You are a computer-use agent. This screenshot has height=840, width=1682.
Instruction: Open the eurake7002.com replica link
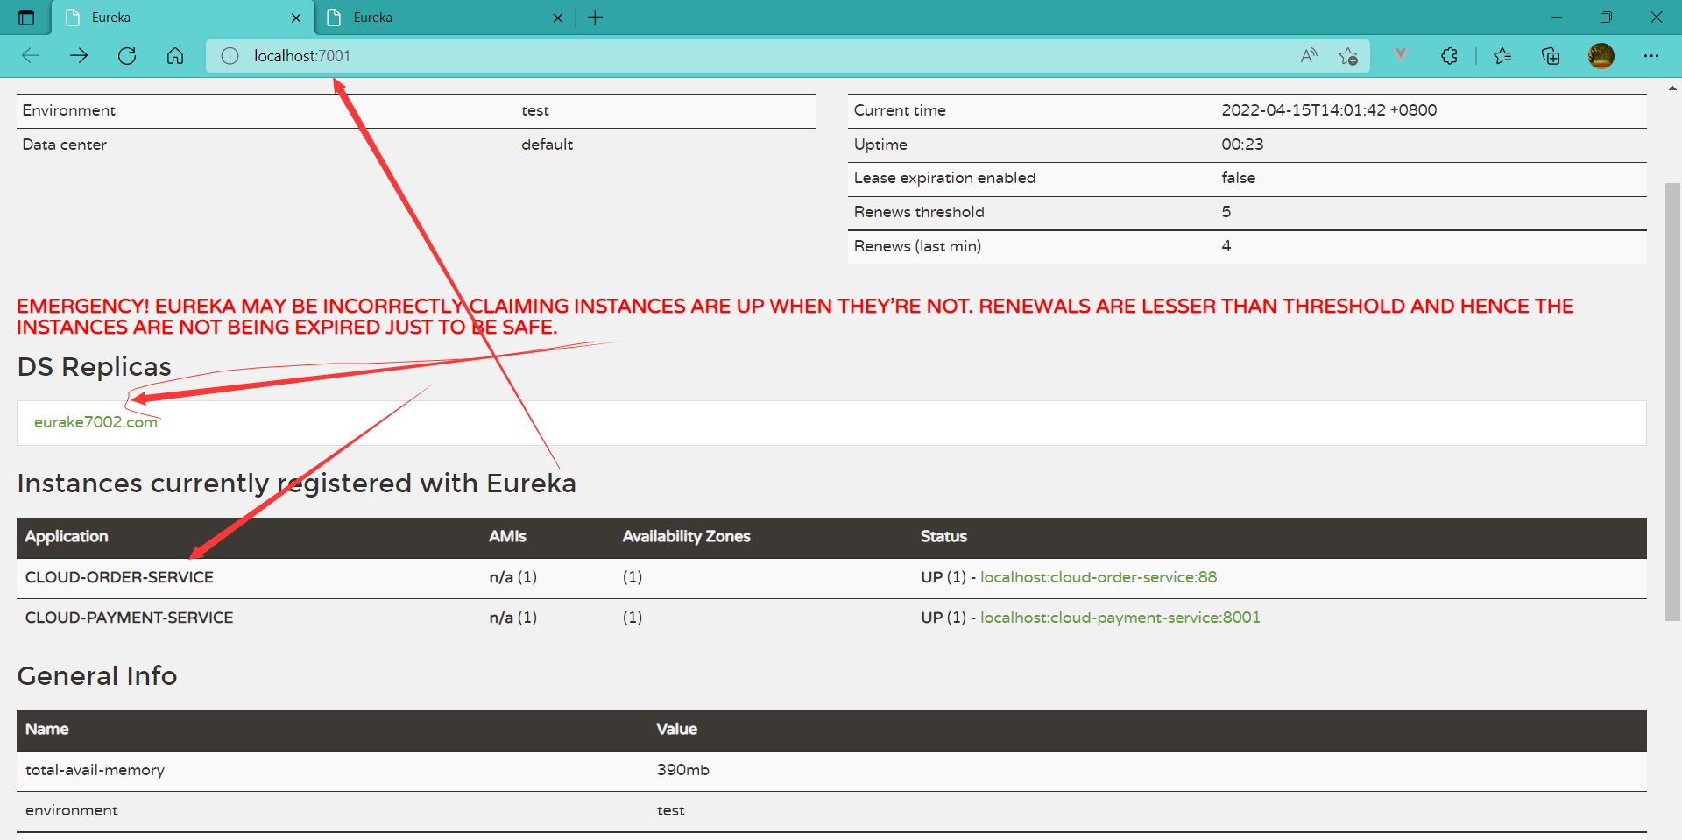95,422
